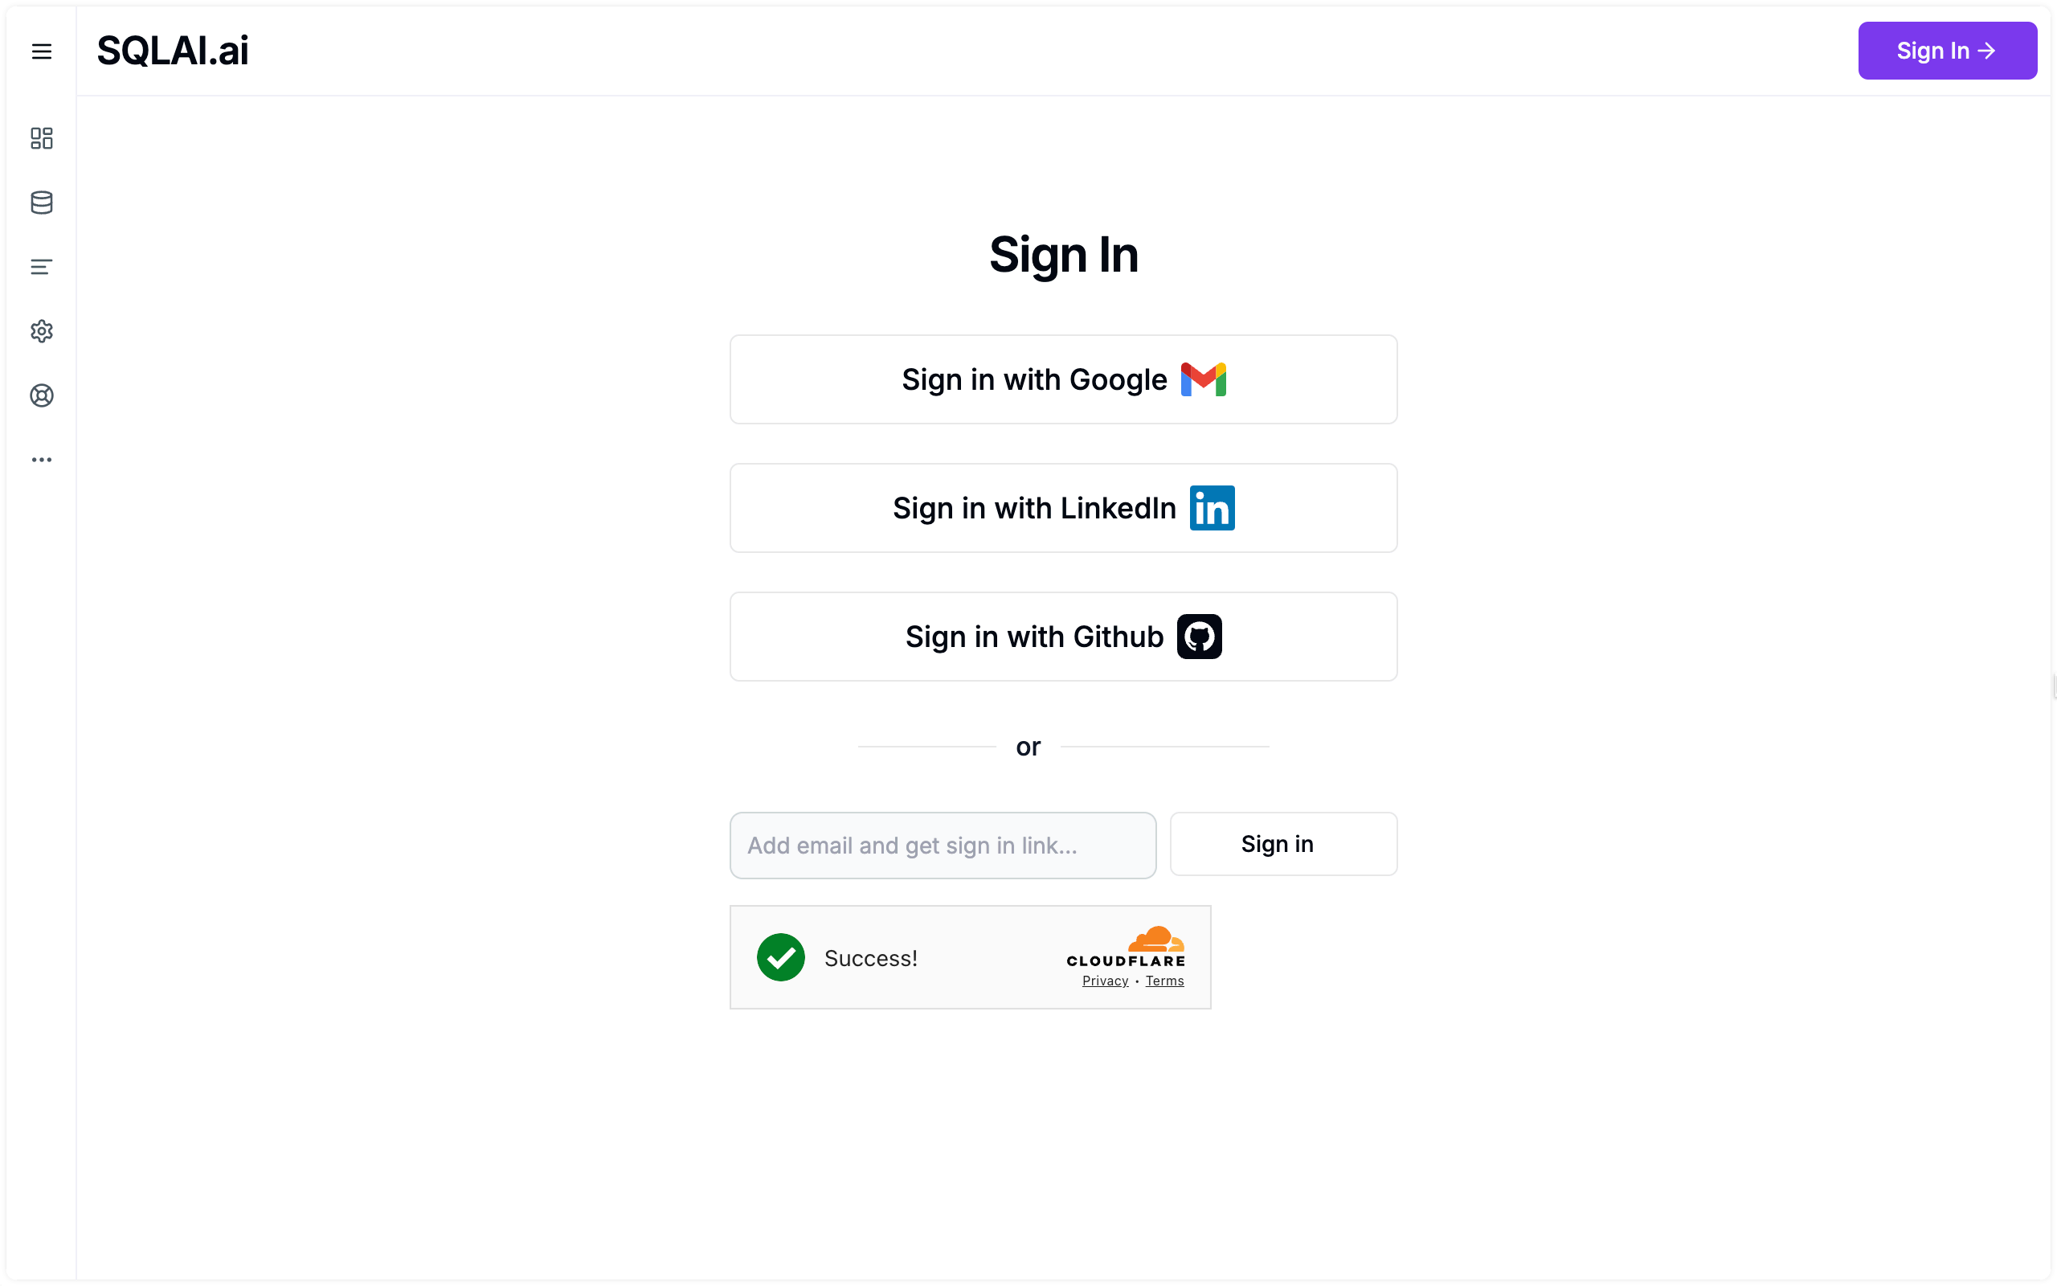Screen dimensions: 2057x1286
Task: Sign in with Github
Action: [x=1065, y=636]
